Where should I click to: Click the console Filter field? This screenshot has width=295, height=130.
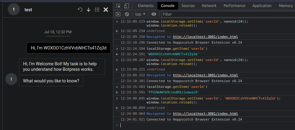[227, 14]
